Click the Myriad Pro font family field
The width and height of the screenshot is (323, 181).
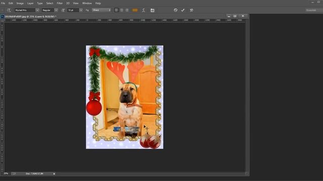tap(25, 10)
